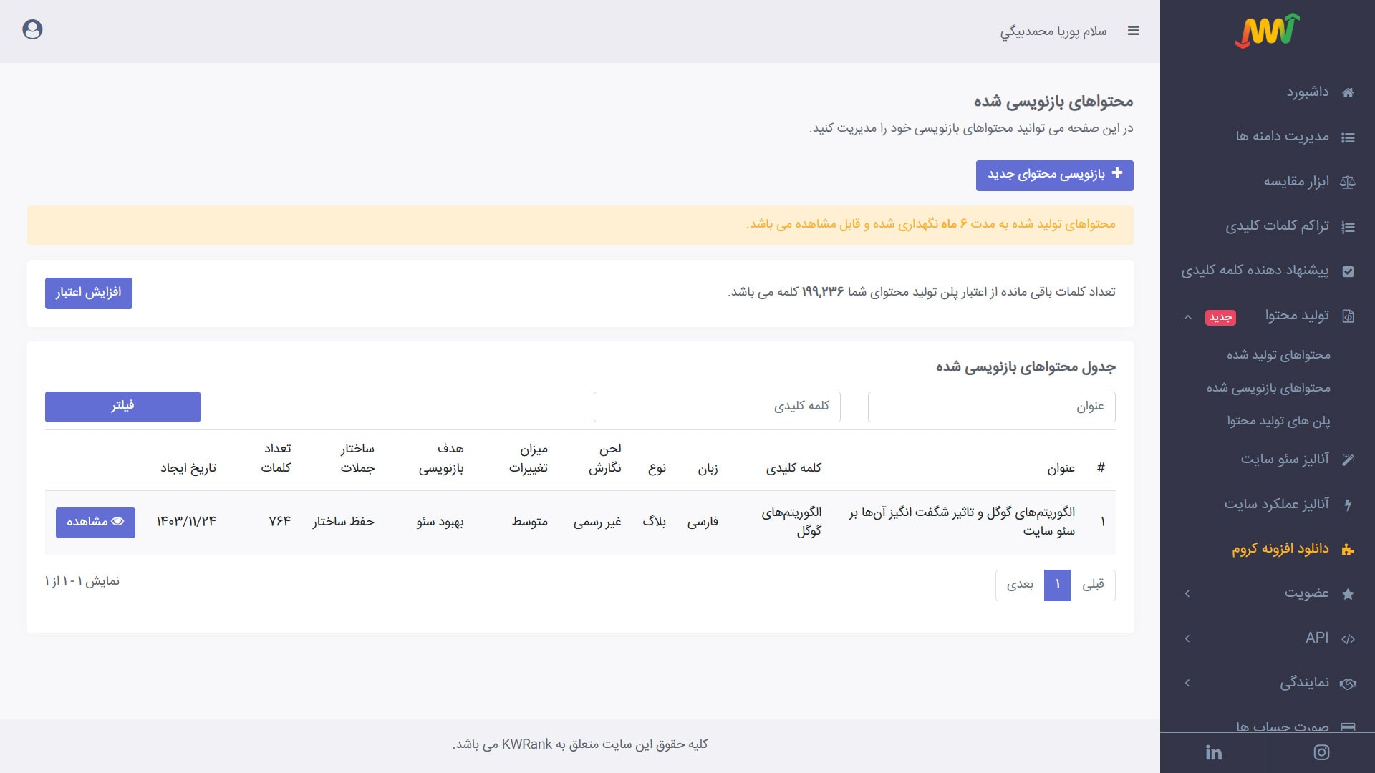
Task: Expand the عضویت menu chevron
Action: point(1187,593)
